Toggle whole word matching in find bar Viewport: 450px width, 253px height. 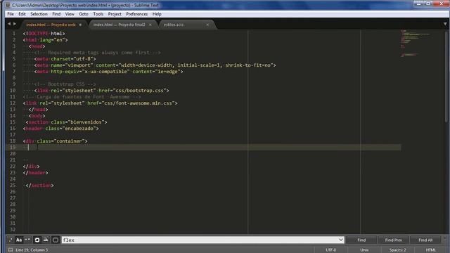[27, 240]
